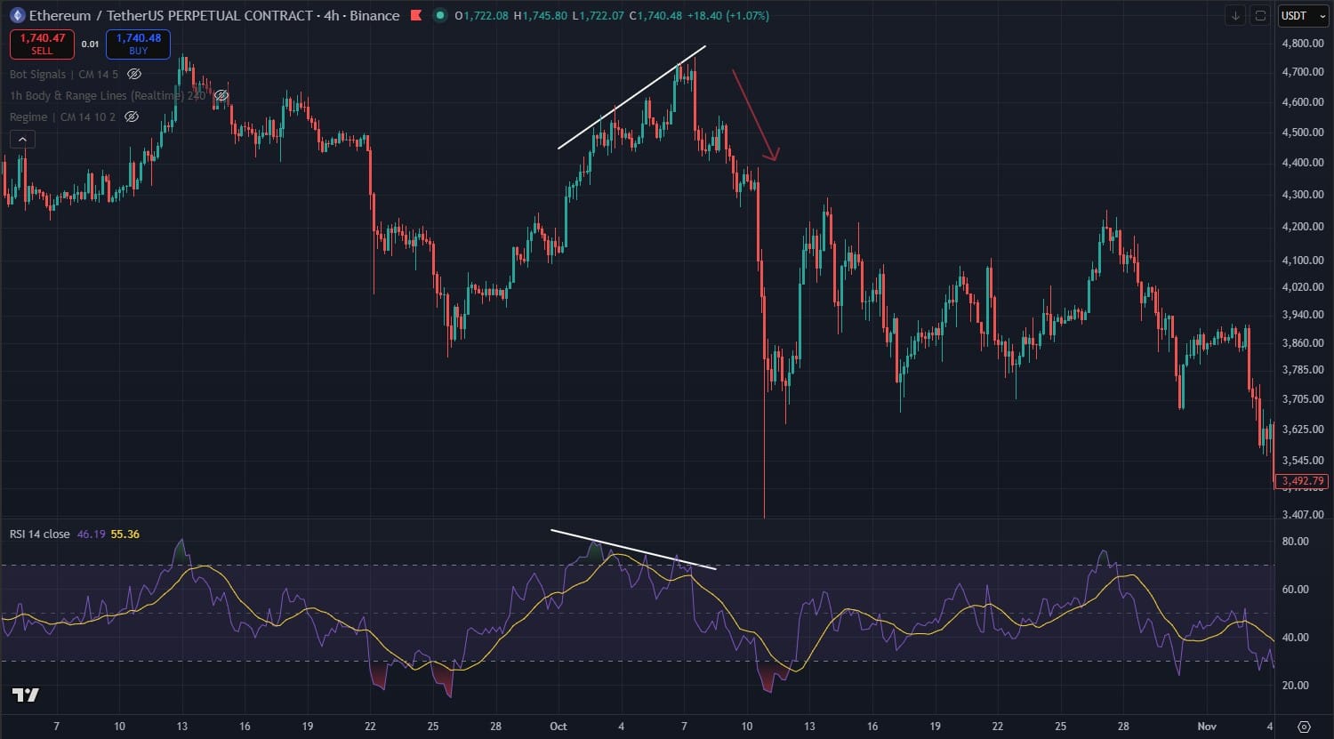Click the low value L1,722.07
This screenshot has height=739, width=1334.
(x=598, y=15)
